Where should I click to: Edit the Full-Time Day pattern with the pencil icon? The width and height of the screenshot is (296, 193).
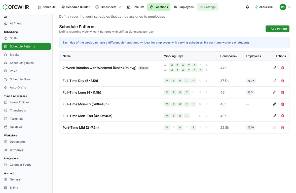(274, 81)
